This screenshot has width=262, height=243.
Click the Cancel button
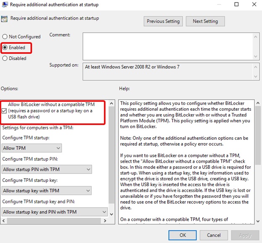click(214, 235)
